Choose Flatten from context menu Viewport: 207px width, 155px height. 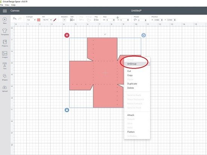click(131, 132)
